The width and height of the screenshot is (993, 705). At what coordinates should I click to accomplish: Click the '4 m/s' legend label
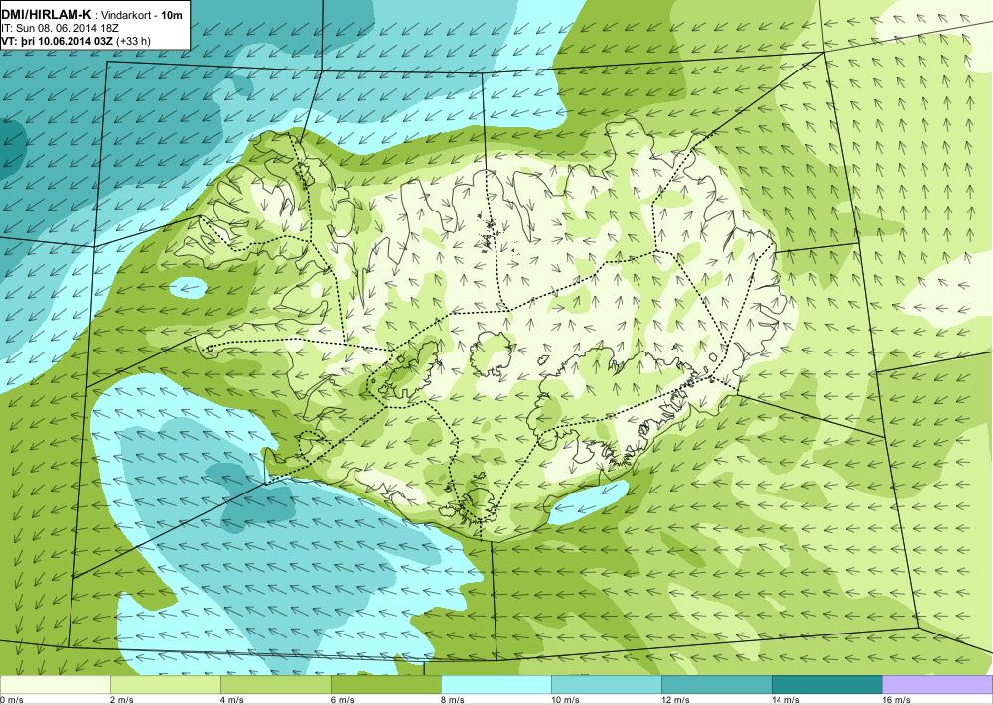(x=231, y=699)
